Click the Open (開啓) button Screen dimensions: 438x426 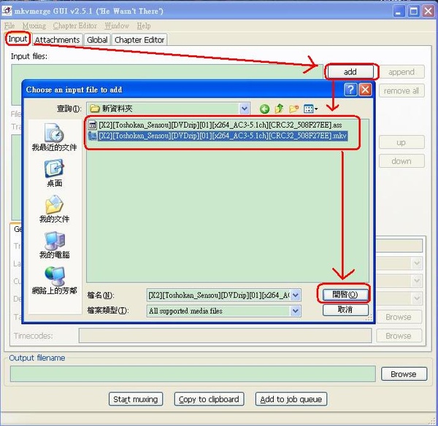tap(345, 295)
